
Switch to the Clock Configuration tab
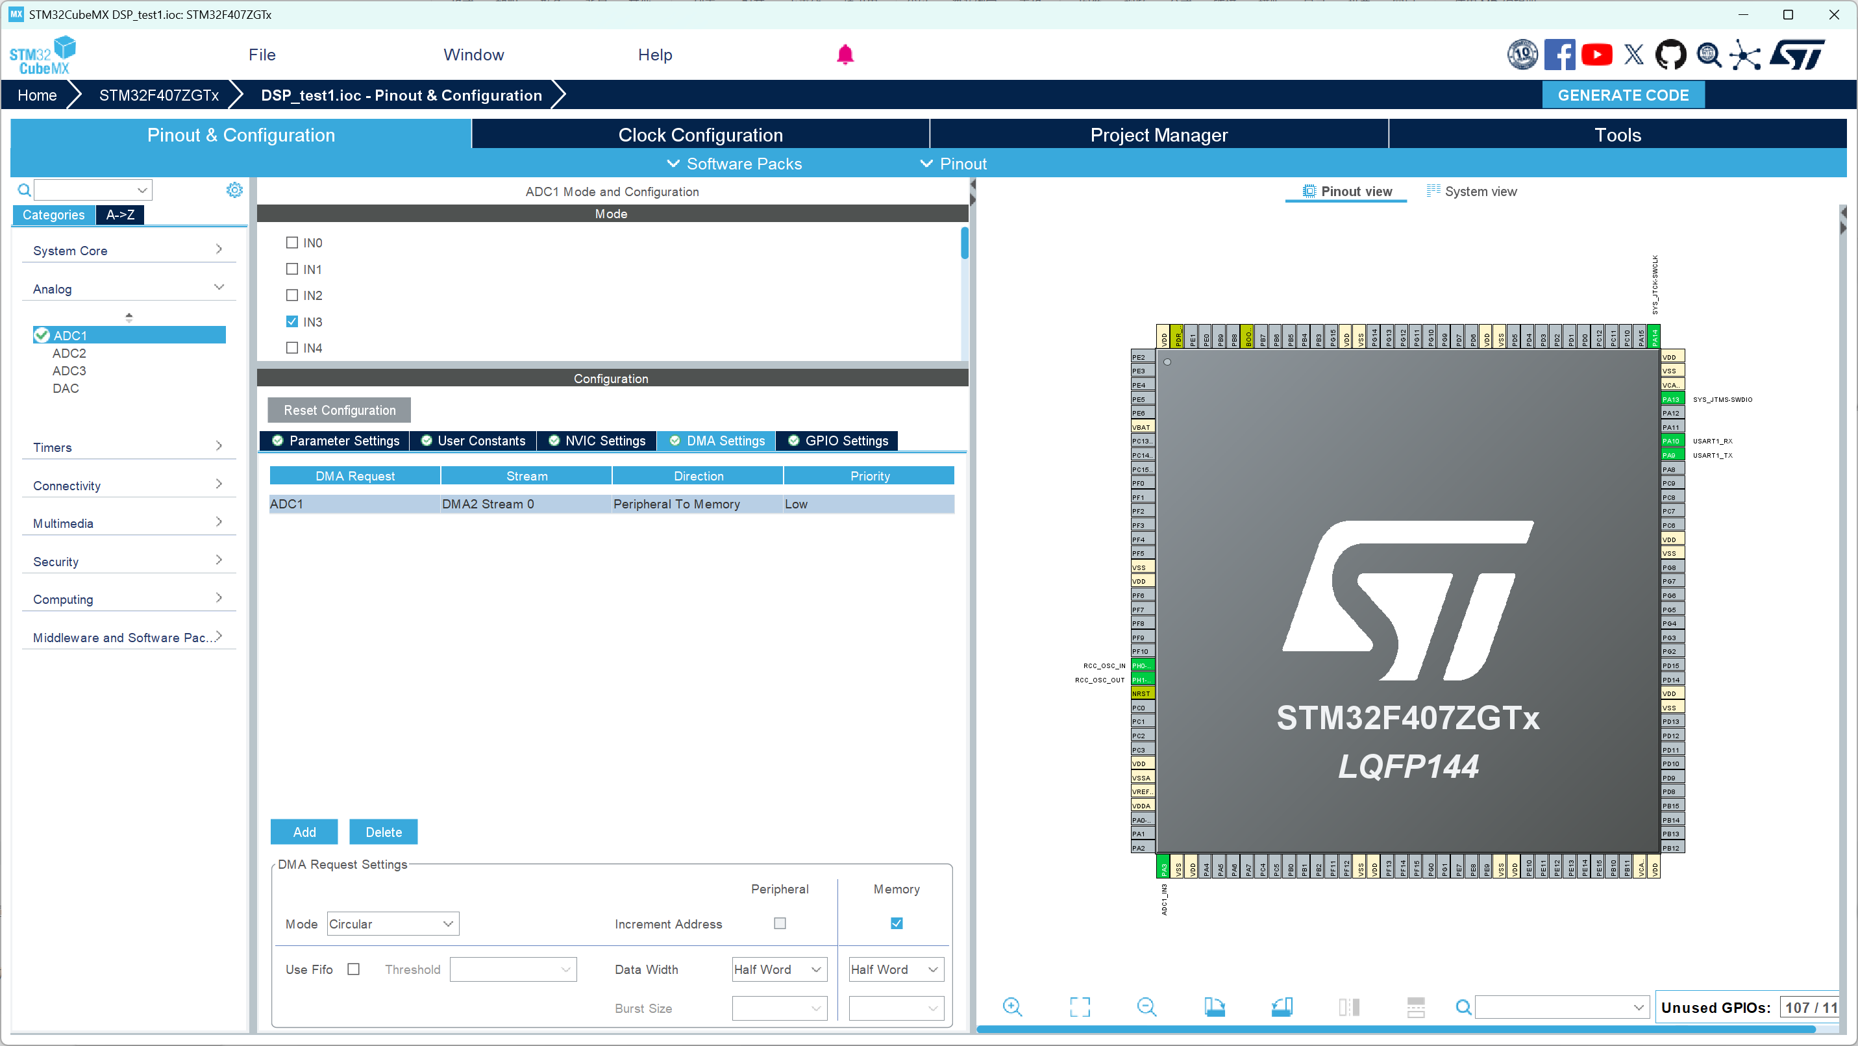point(700,134)
